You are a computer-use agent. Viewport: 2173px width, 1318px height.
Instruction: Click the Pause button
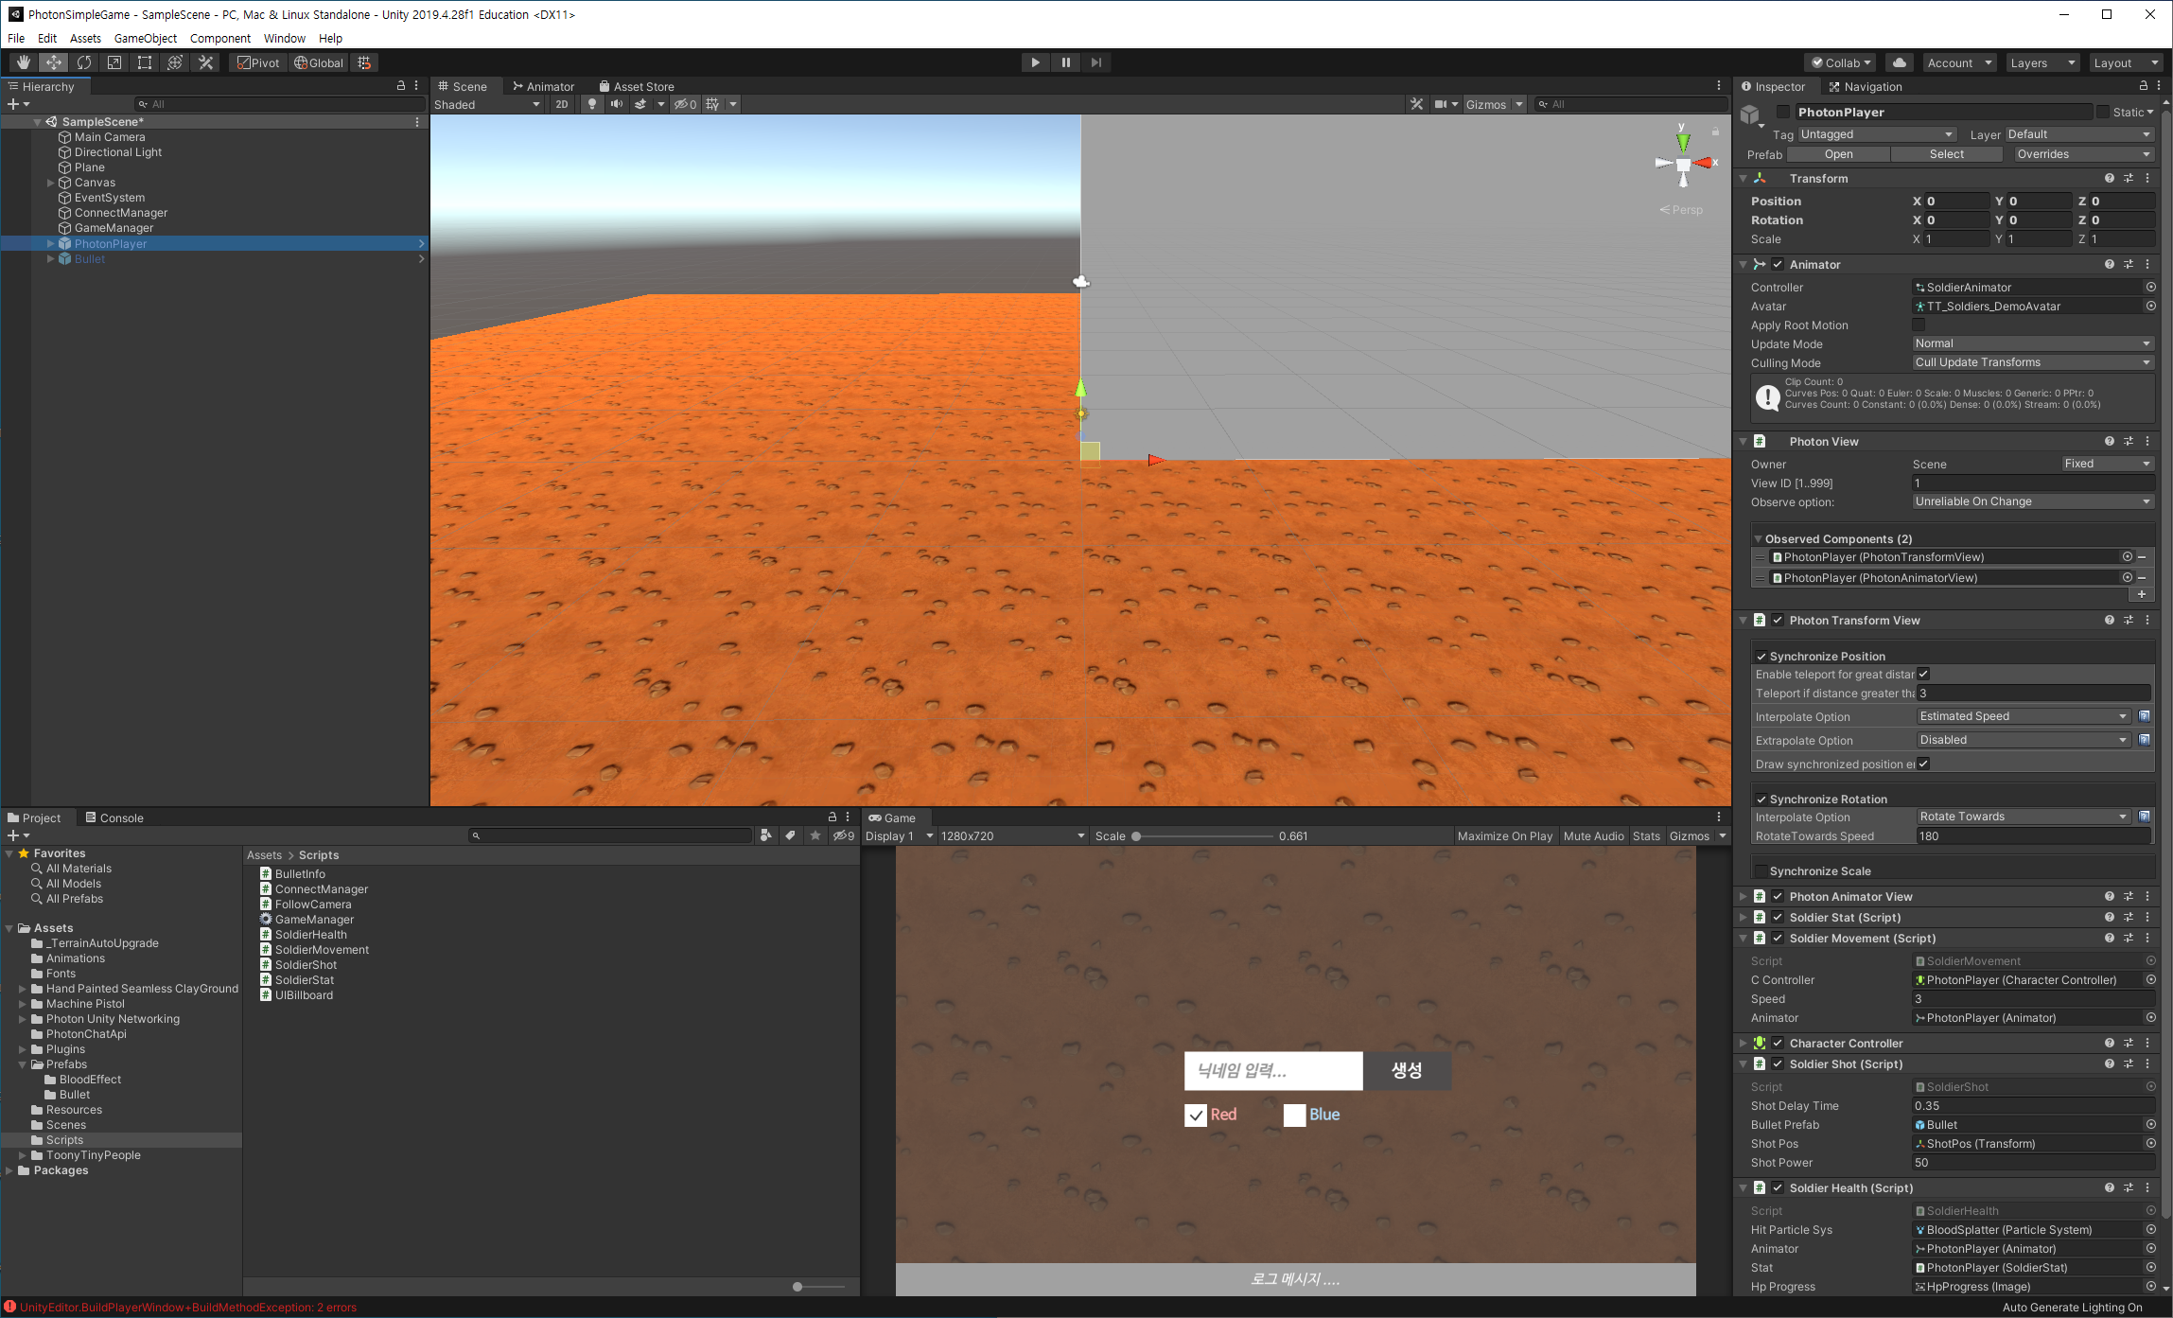point(1065,62)
